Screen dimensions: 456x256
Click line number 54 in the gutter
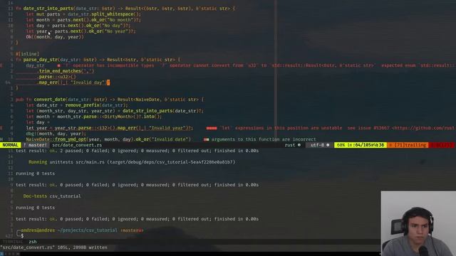coord(8,82)
